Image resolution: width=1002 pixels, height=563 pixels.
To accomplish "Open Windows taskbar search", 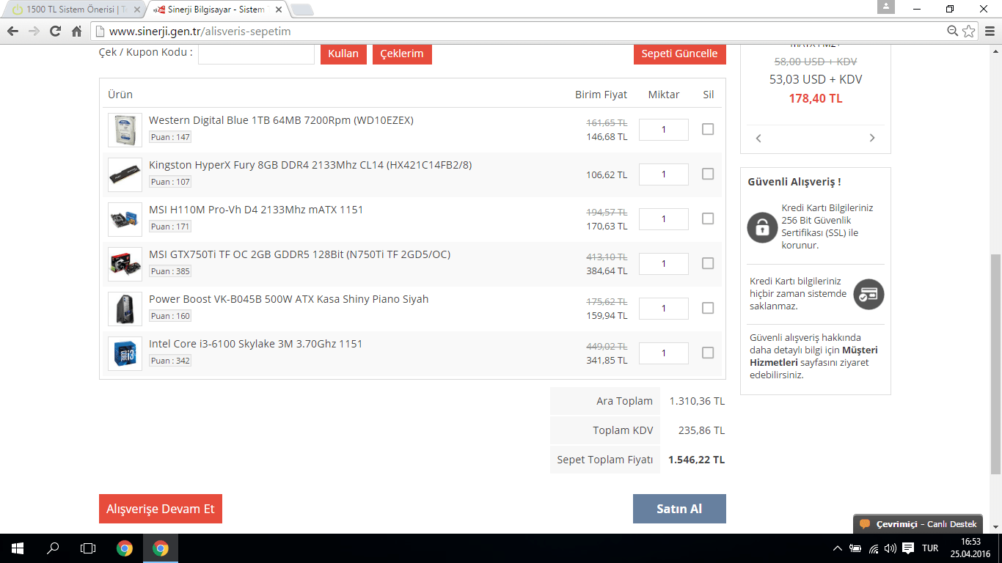I will 53,548.
